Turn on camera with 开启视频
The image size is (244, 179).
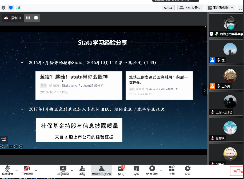point(27,170)
